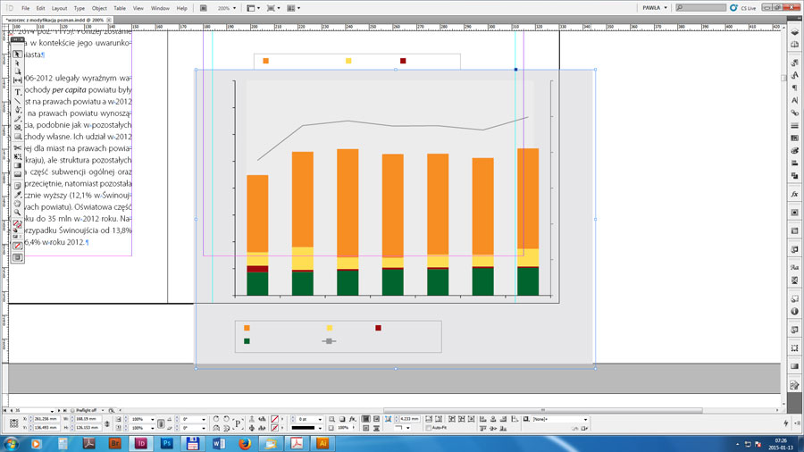Open Adobe Bridge from the taskbar
The image size is (804, 452).
click(x=114, y=443)
